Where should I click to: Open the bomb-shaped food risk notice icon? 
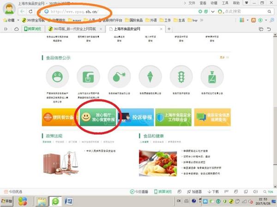119,76
